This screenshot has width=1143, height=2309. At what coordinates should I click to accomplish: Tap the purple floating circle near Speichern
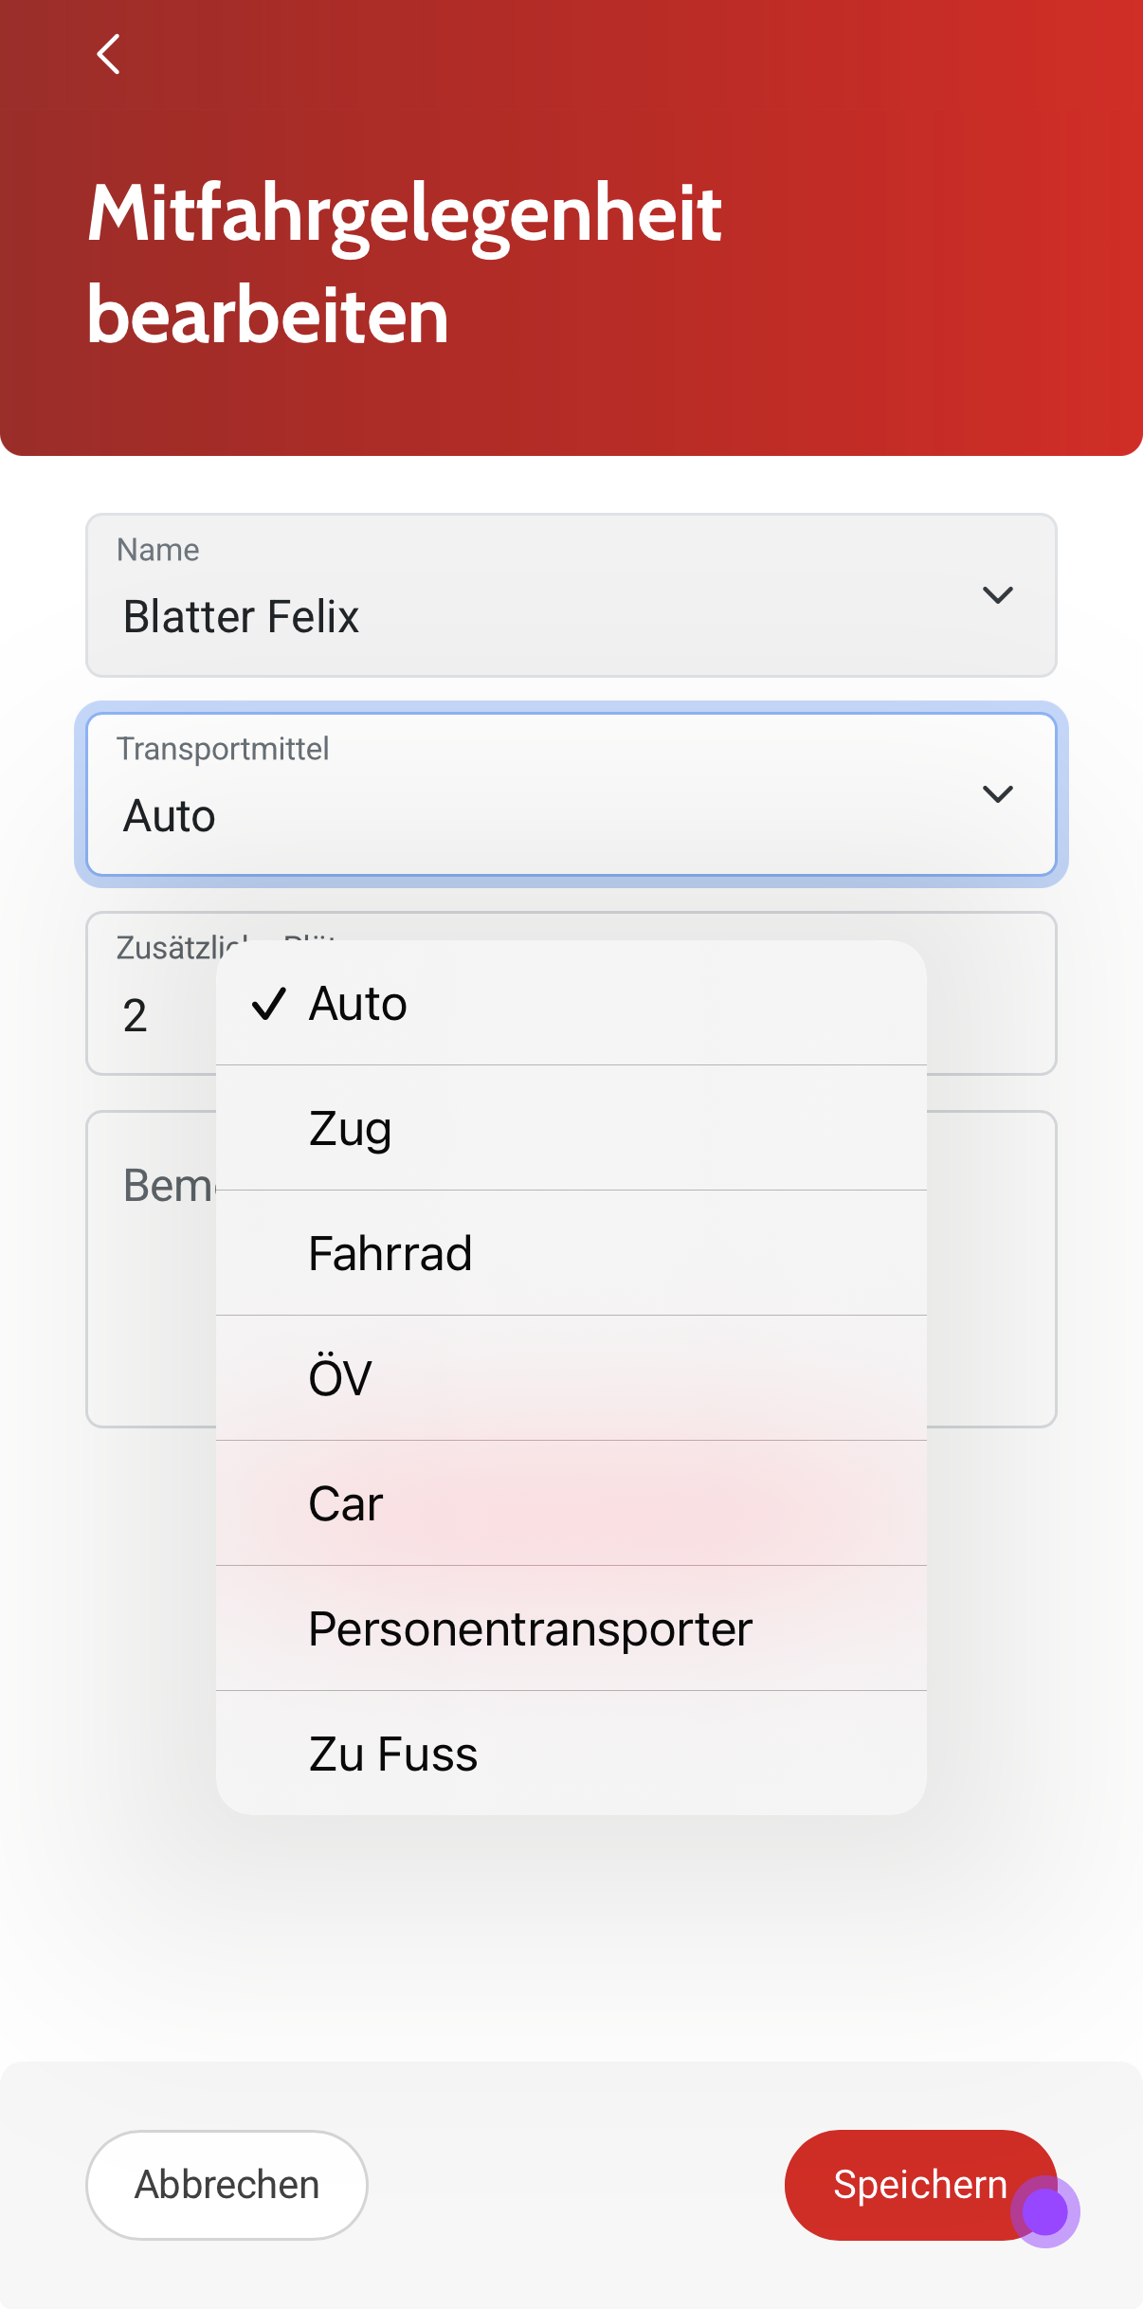coord(1045,2211)
